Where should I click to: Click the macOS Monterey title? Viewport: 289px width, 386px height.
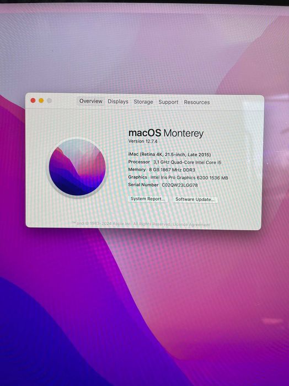pos(166,133)
